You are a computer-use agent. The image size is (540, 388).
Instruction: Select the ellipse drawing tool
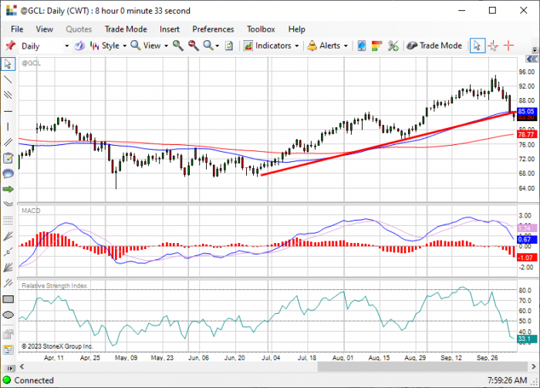[x=8, y=315]
